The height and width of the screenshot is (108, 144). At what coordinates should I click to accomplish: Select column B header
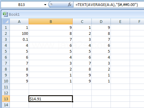tap(51, 21)
